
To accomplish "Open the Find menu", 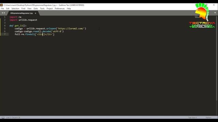I will [23, 8].
